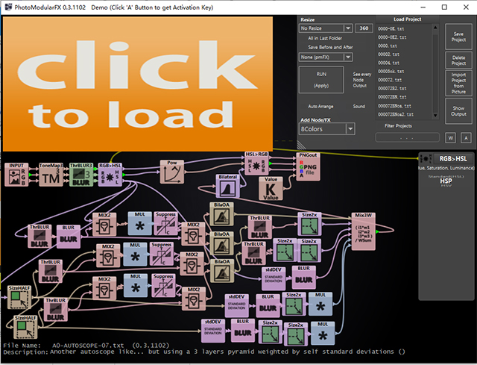This screenshot has height=365, width=477.
Task: Click the RUN (Apply) button
Action: [321, 80]
